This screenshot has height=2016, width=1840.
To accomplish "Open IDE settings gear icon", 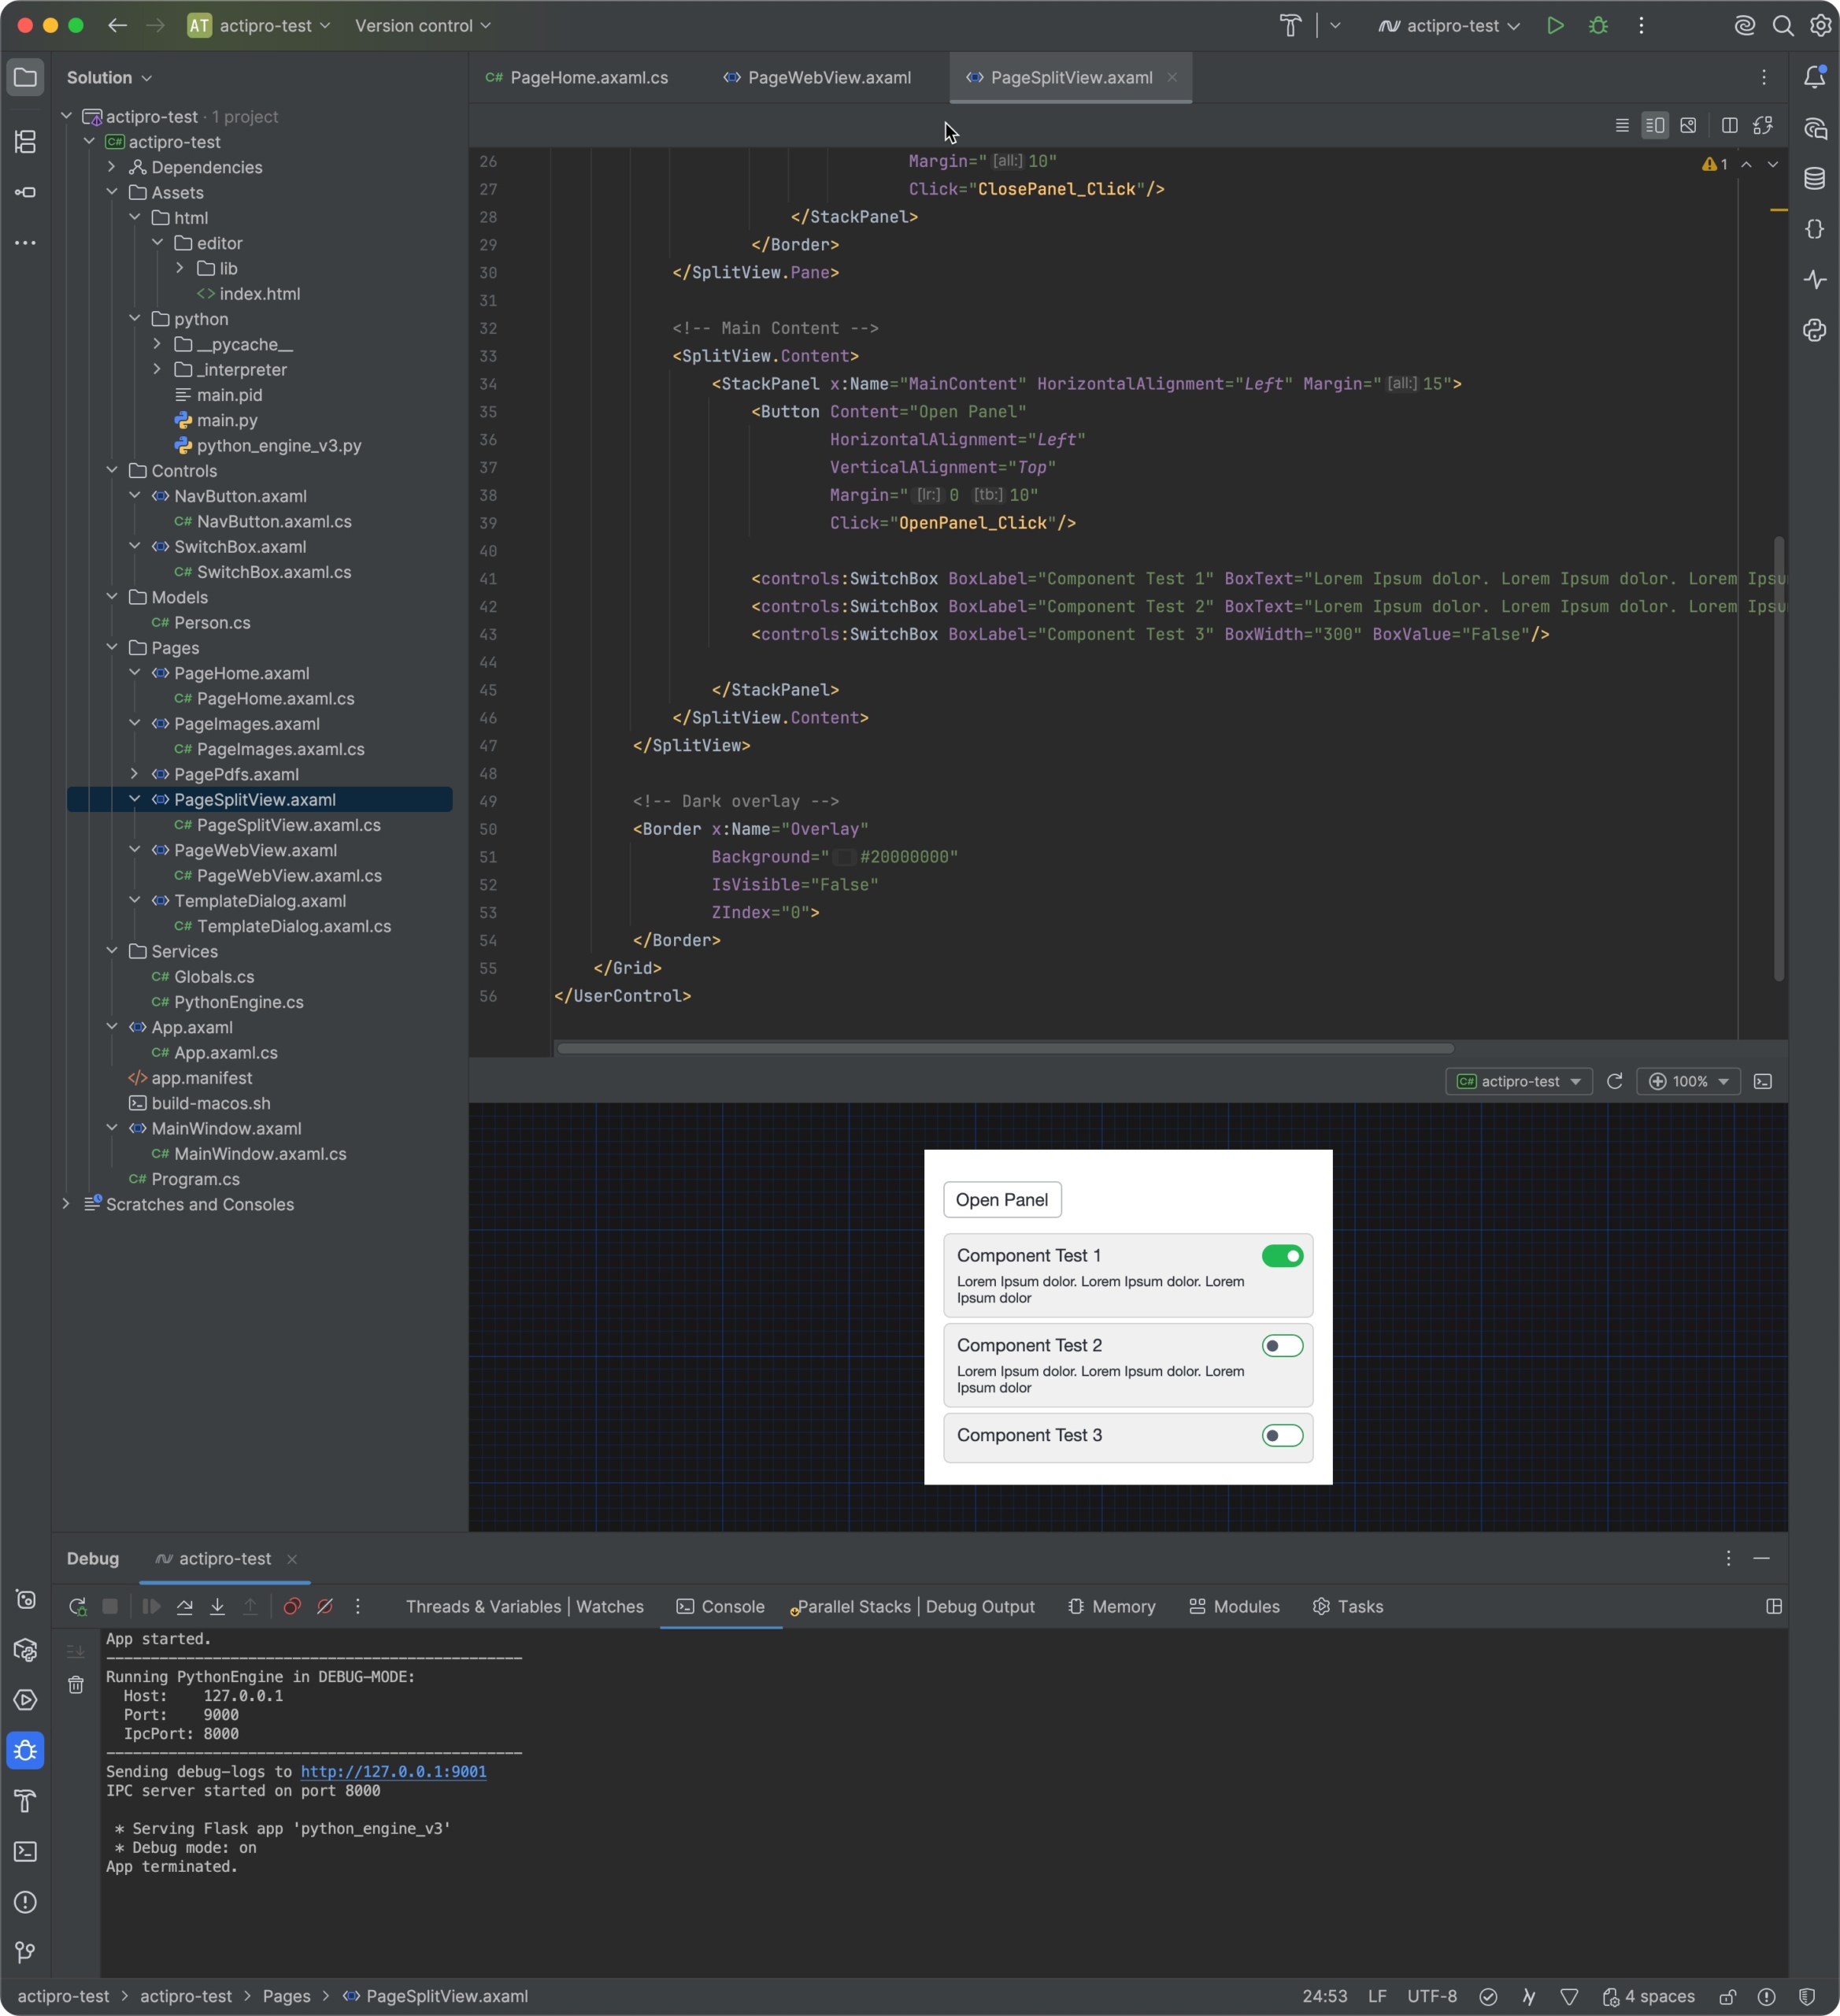I will [1820, 26].
